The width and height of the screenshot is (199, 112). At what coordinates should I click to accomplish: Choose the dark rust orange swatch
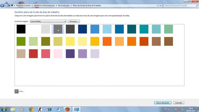click(144, 41)
